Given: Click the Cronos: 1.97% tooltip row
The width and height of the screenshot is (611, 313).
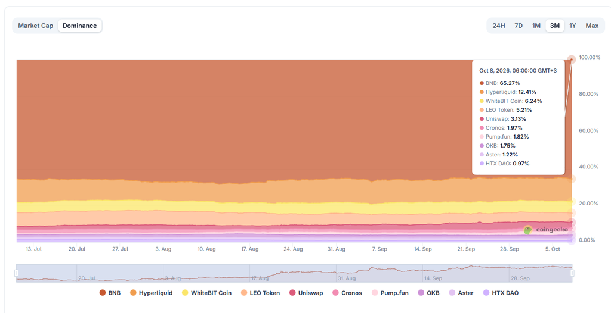Looking at the screenshot, I should (501, 128).
